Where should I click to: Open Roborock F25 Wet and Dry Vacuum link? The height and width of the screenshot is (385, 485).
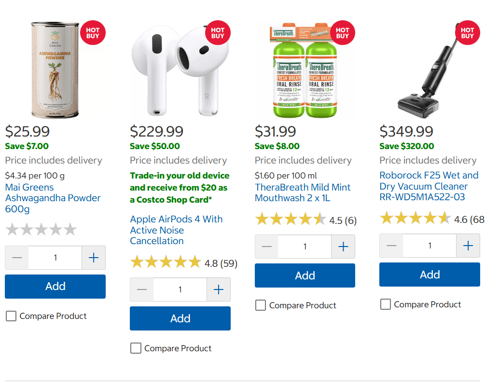[429, 186]
